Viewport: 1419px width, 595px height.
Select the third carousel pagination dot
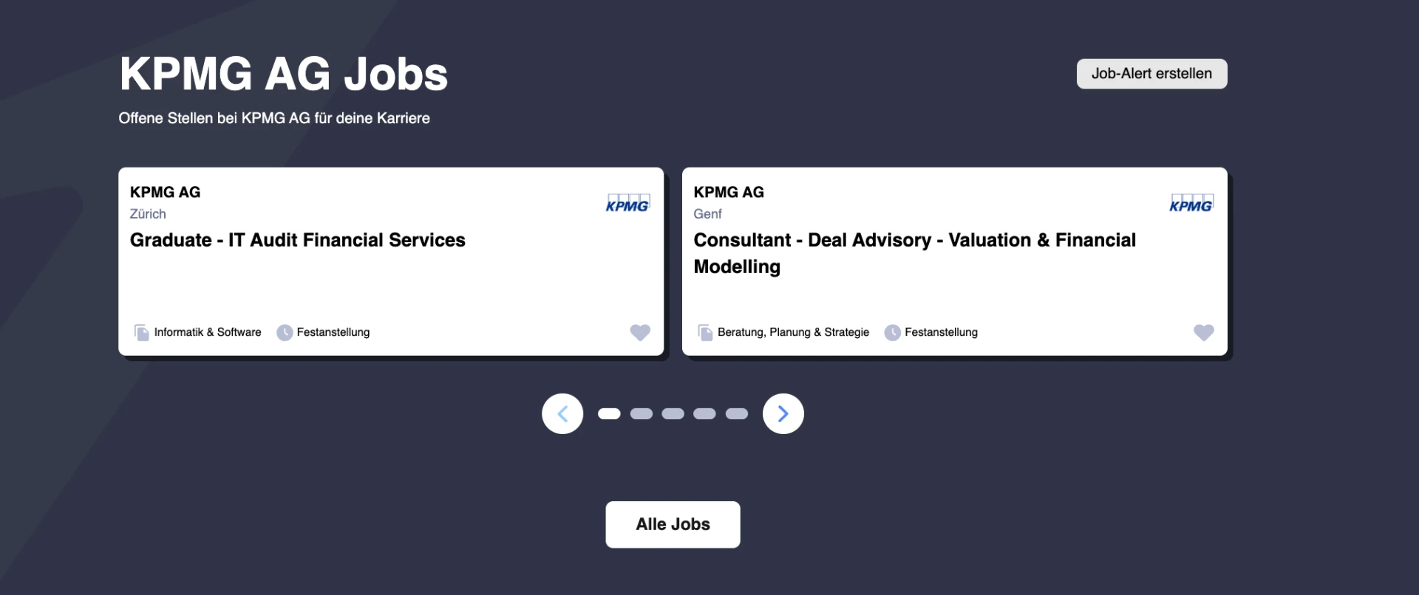click(673, 413)
